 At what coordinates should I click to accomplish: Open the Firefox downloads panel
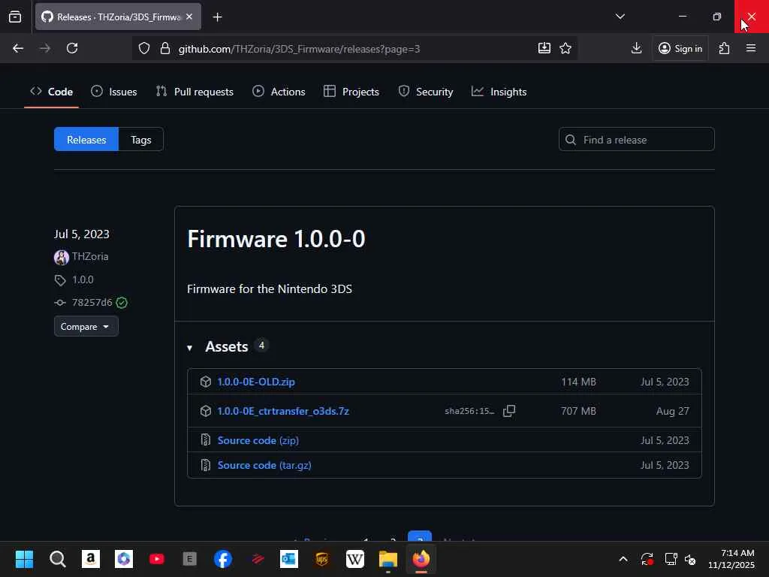[x=636, y=48]
